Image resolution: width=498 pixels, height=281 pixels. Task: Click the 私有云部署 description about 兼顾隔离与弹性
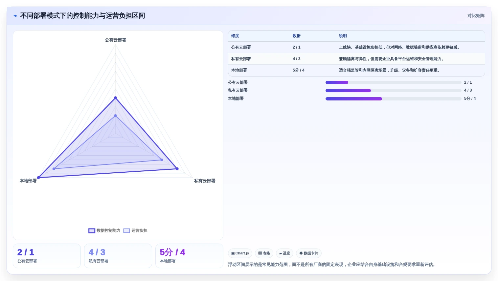coord(392,59)
